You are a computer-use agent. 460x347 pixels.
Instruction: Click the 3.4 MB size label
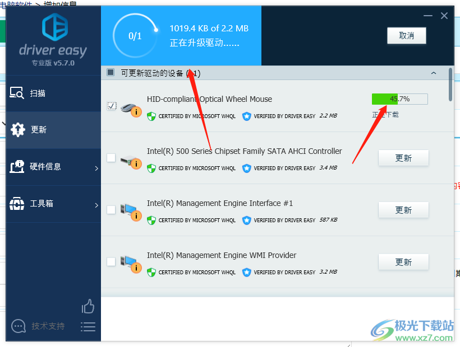pyautogui.click(x=328, y=168)
